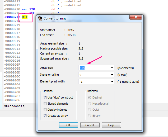Screen dimensions: 168x137
Task: Click the Array size input field
Action: tap(94, 68)
